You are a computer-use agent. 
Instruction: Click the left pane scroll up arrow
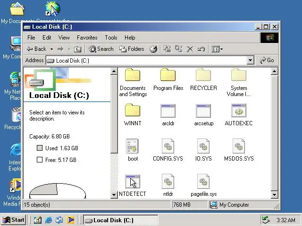[114, 72]
